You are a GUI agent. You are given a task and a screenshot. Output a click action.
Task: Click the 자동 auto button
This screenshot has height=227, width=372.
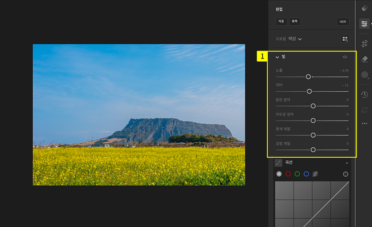281,22
